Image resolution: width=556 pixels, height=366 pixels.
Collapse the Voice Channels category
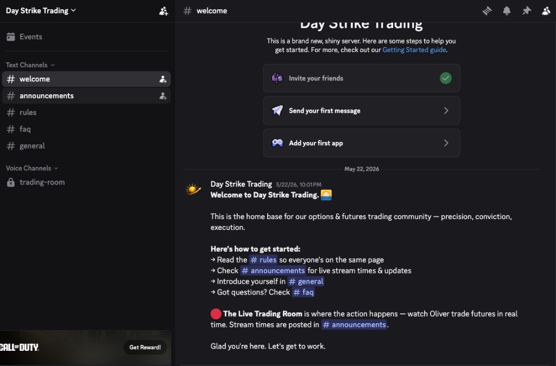[x=32, y=168]
